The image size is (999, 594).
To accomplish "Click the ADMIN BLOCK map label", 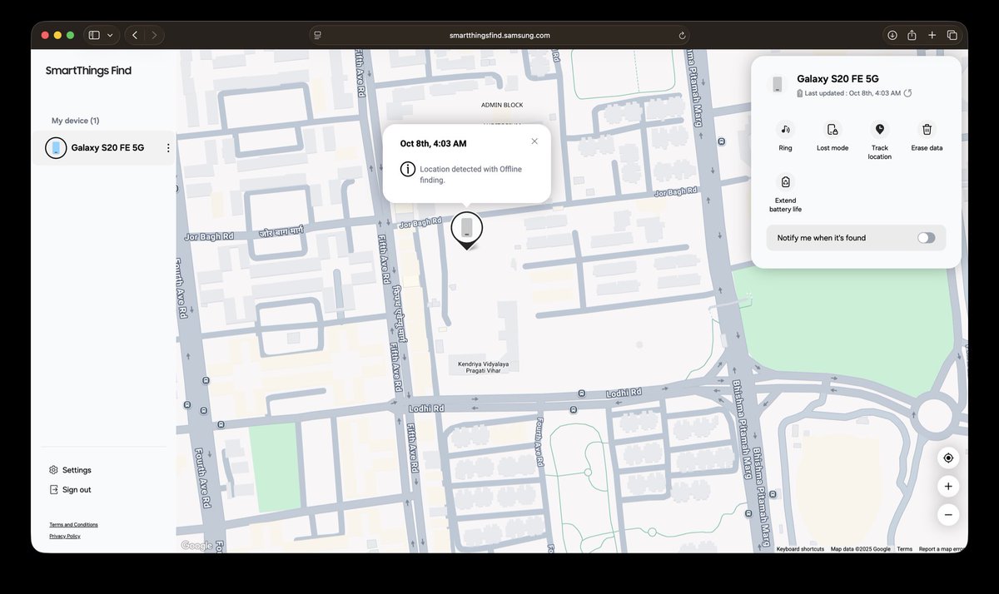I will coord(502,105).
